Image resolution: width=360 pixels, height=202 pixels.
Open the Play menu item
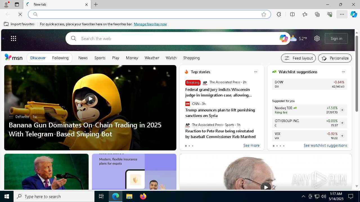(x=116, y=58)
